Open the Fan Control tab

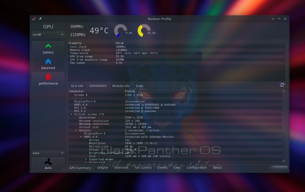[143, 168]
